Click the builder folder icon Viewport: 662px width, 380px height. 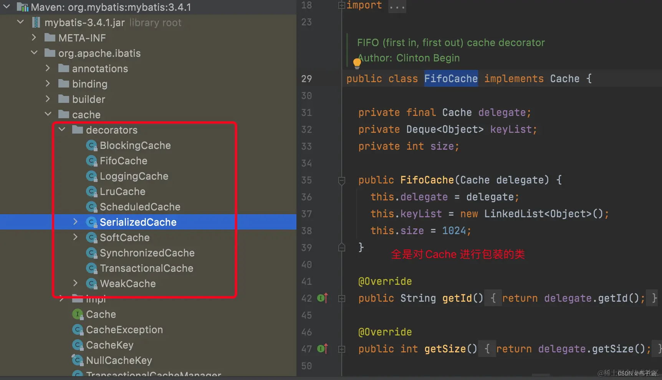(x=64, y=99)
